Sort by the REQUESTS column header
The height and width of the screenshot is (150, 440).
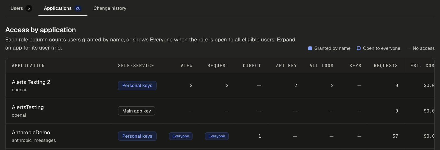pyautogui.click(x=386, y=65)
